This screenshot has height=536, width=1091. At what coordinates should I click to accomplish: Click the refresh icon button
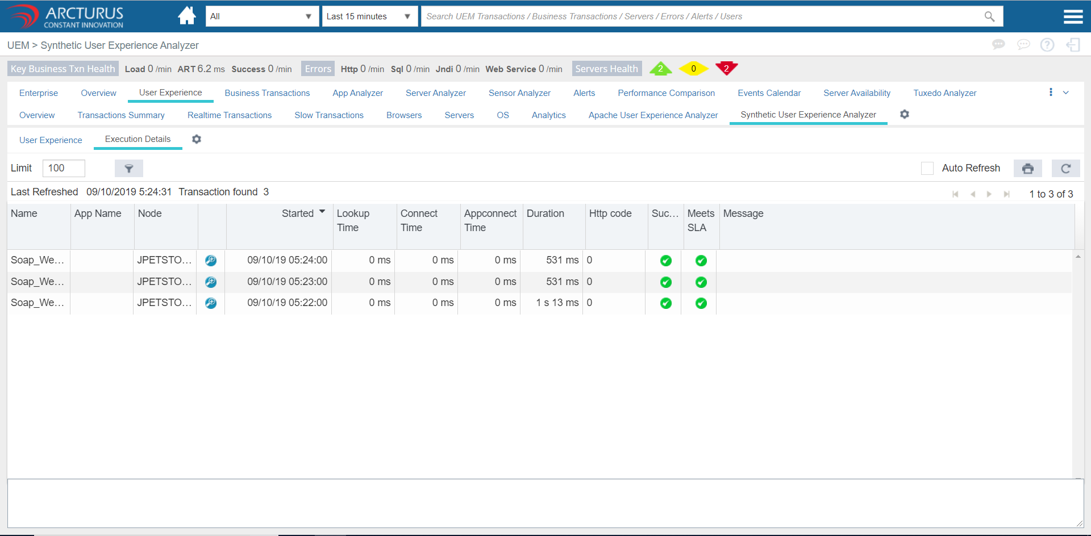(x=1065, y=168)
